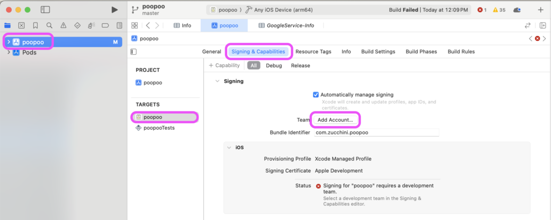Open the Debug navigator
The image size is (551, 220).
click(91, 25)
